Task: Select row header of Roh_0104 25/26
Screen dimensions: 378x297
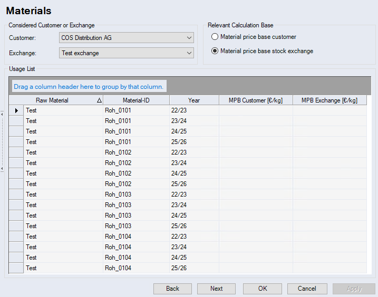Action: tap(16, 268)
